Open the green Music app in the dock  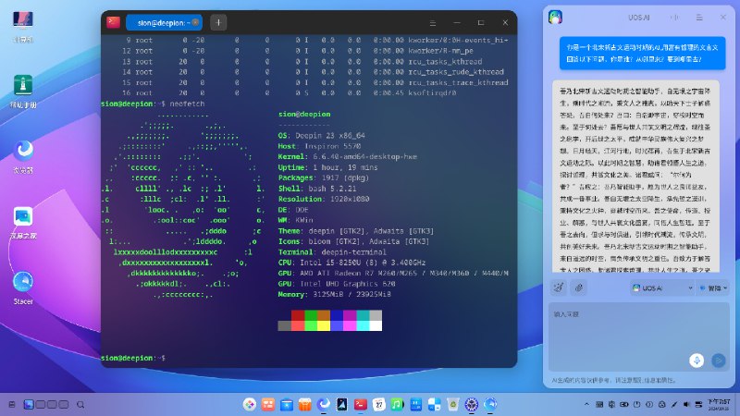tap(398, 404)
